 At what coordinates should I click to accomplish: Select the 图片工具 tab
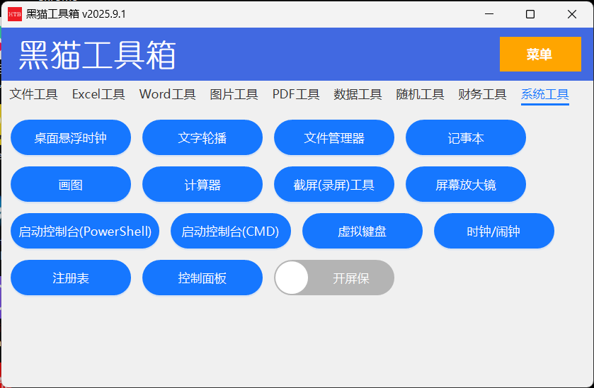(x=234, y=94)
